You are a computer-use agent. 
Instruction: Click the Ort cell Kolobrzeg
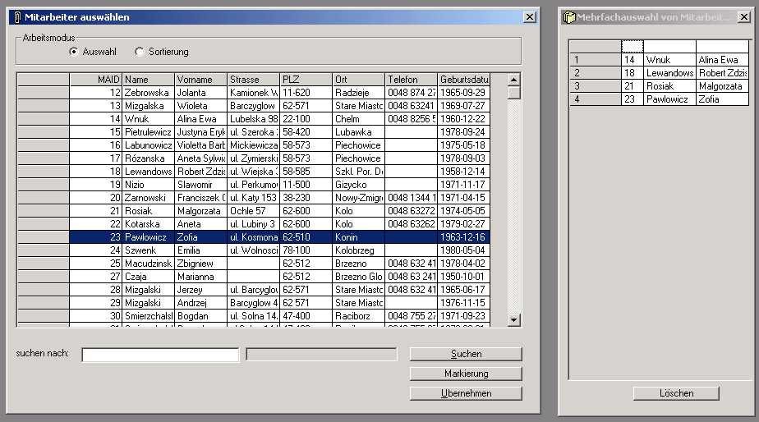click(359, 250)
